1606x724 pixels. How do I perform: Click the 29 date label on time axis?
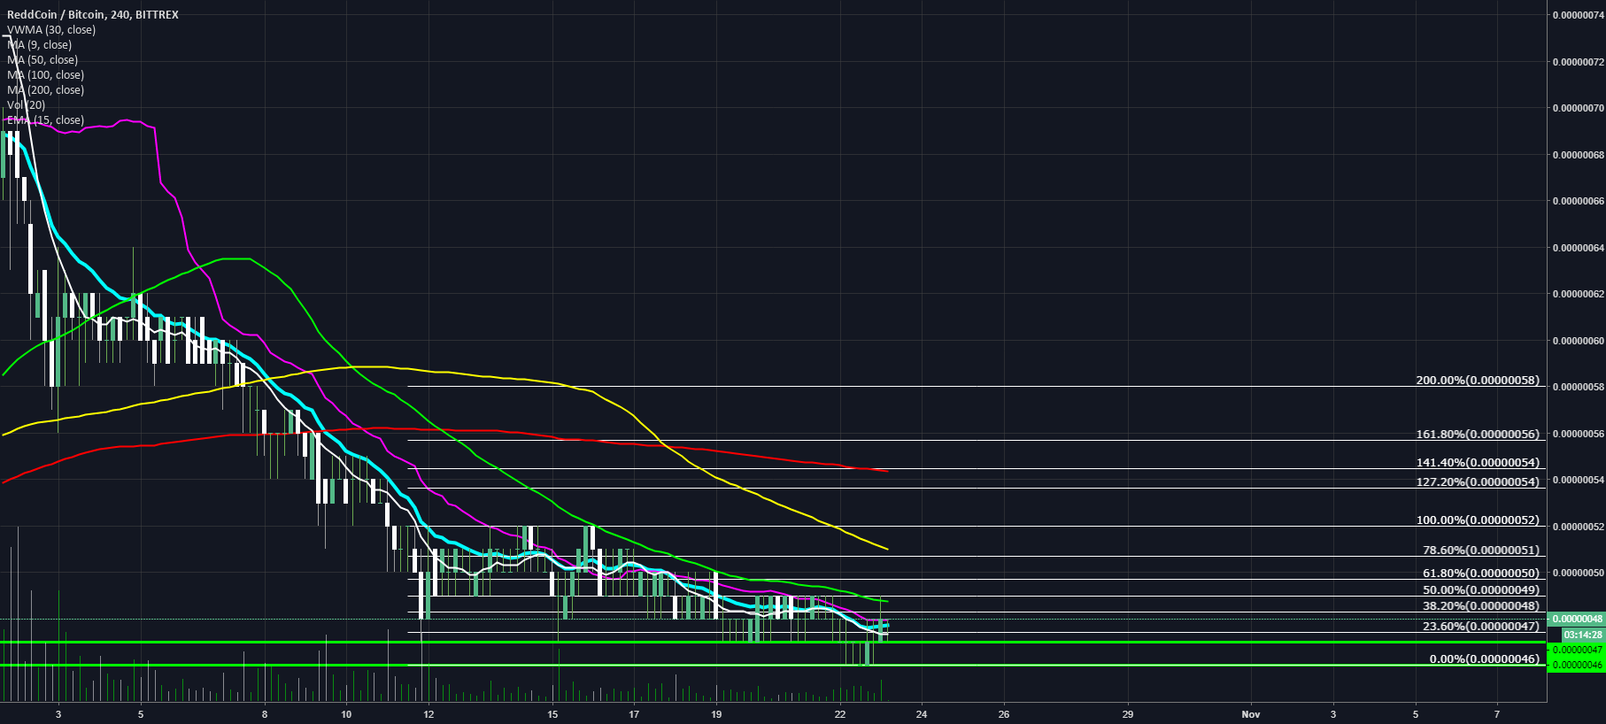click(1128, 714)
